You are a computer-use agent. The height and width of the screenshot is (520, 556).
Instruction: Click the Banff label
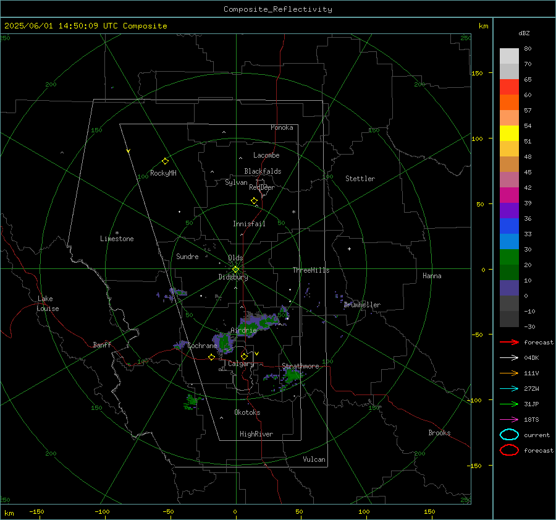102,344
